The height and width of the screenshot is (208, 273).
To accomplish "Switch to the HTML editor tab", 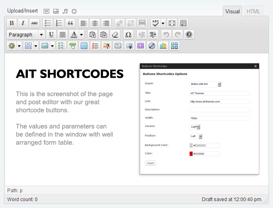I will (253, 11).
